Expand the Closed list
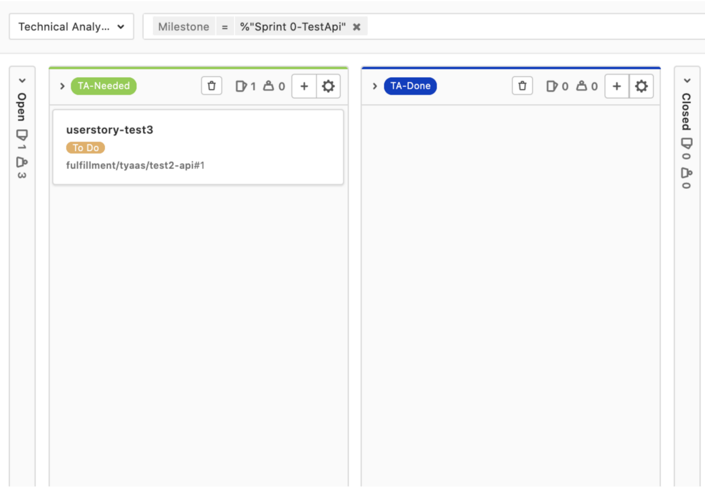The height and width of the screenshot is (504, 705). point(686,81)
